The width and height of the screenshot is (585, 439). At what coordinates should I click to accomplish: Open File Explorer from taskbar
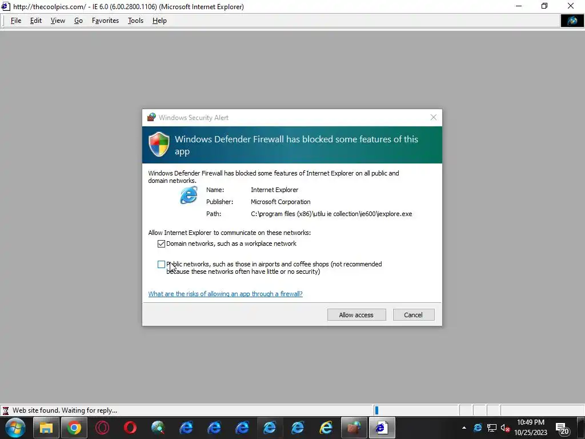pyautogui.click(x=46, y=428)
